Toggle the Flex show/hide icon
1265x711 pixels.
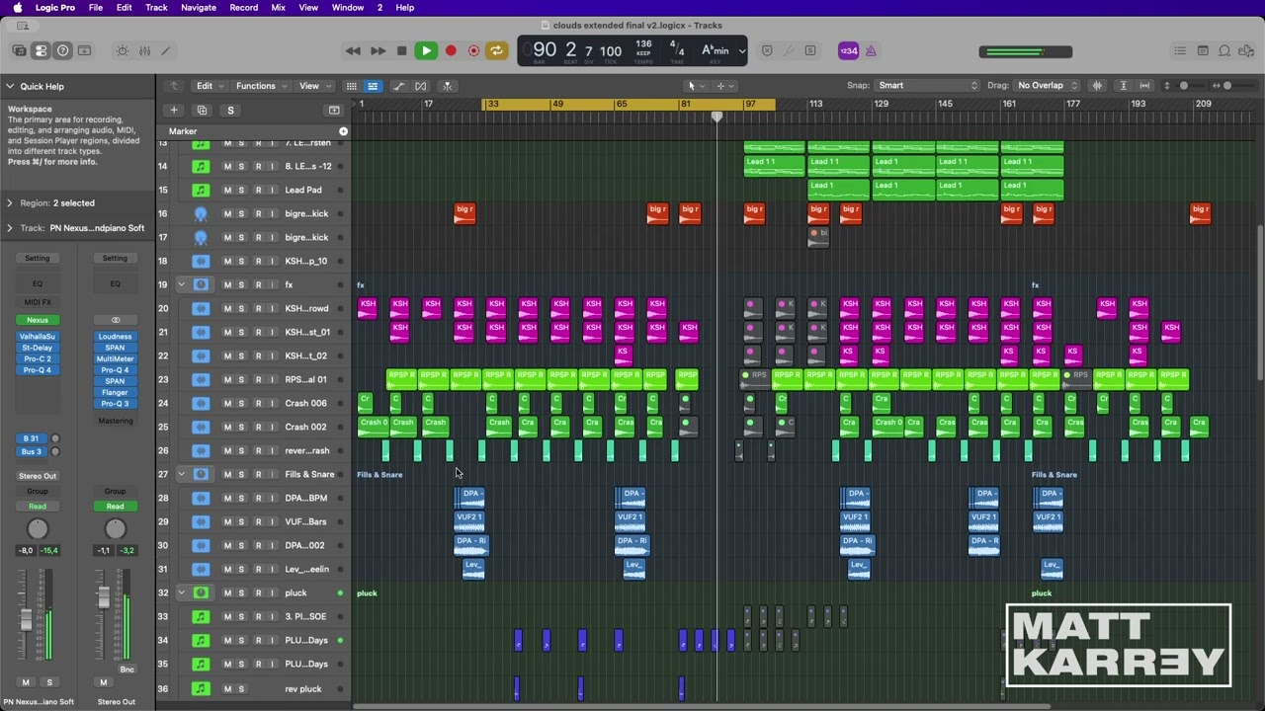click(421, 86)
